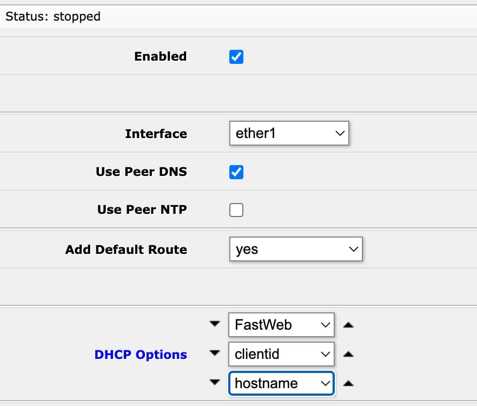Click down arrow beside FastWeb option
The width and height of the screenshot is (477, 406).
pos(215,324)
